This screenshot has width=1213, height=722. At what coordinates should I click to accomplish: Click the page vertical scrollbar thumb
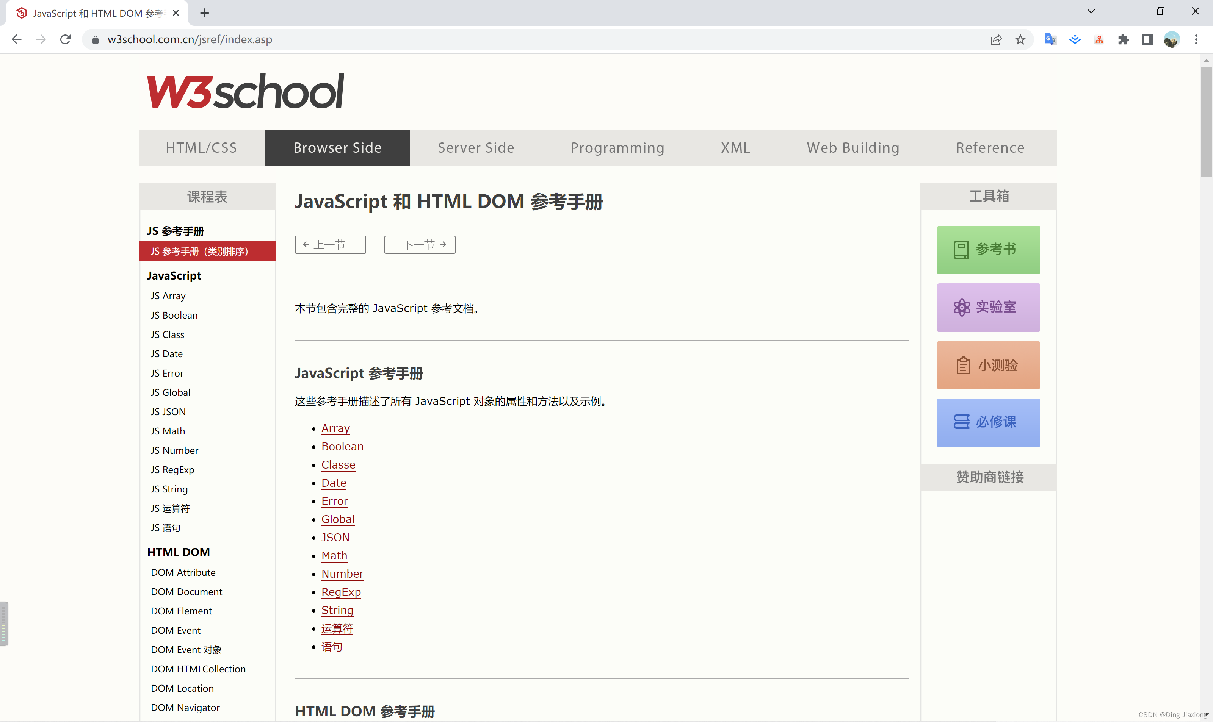[1206, 122]
